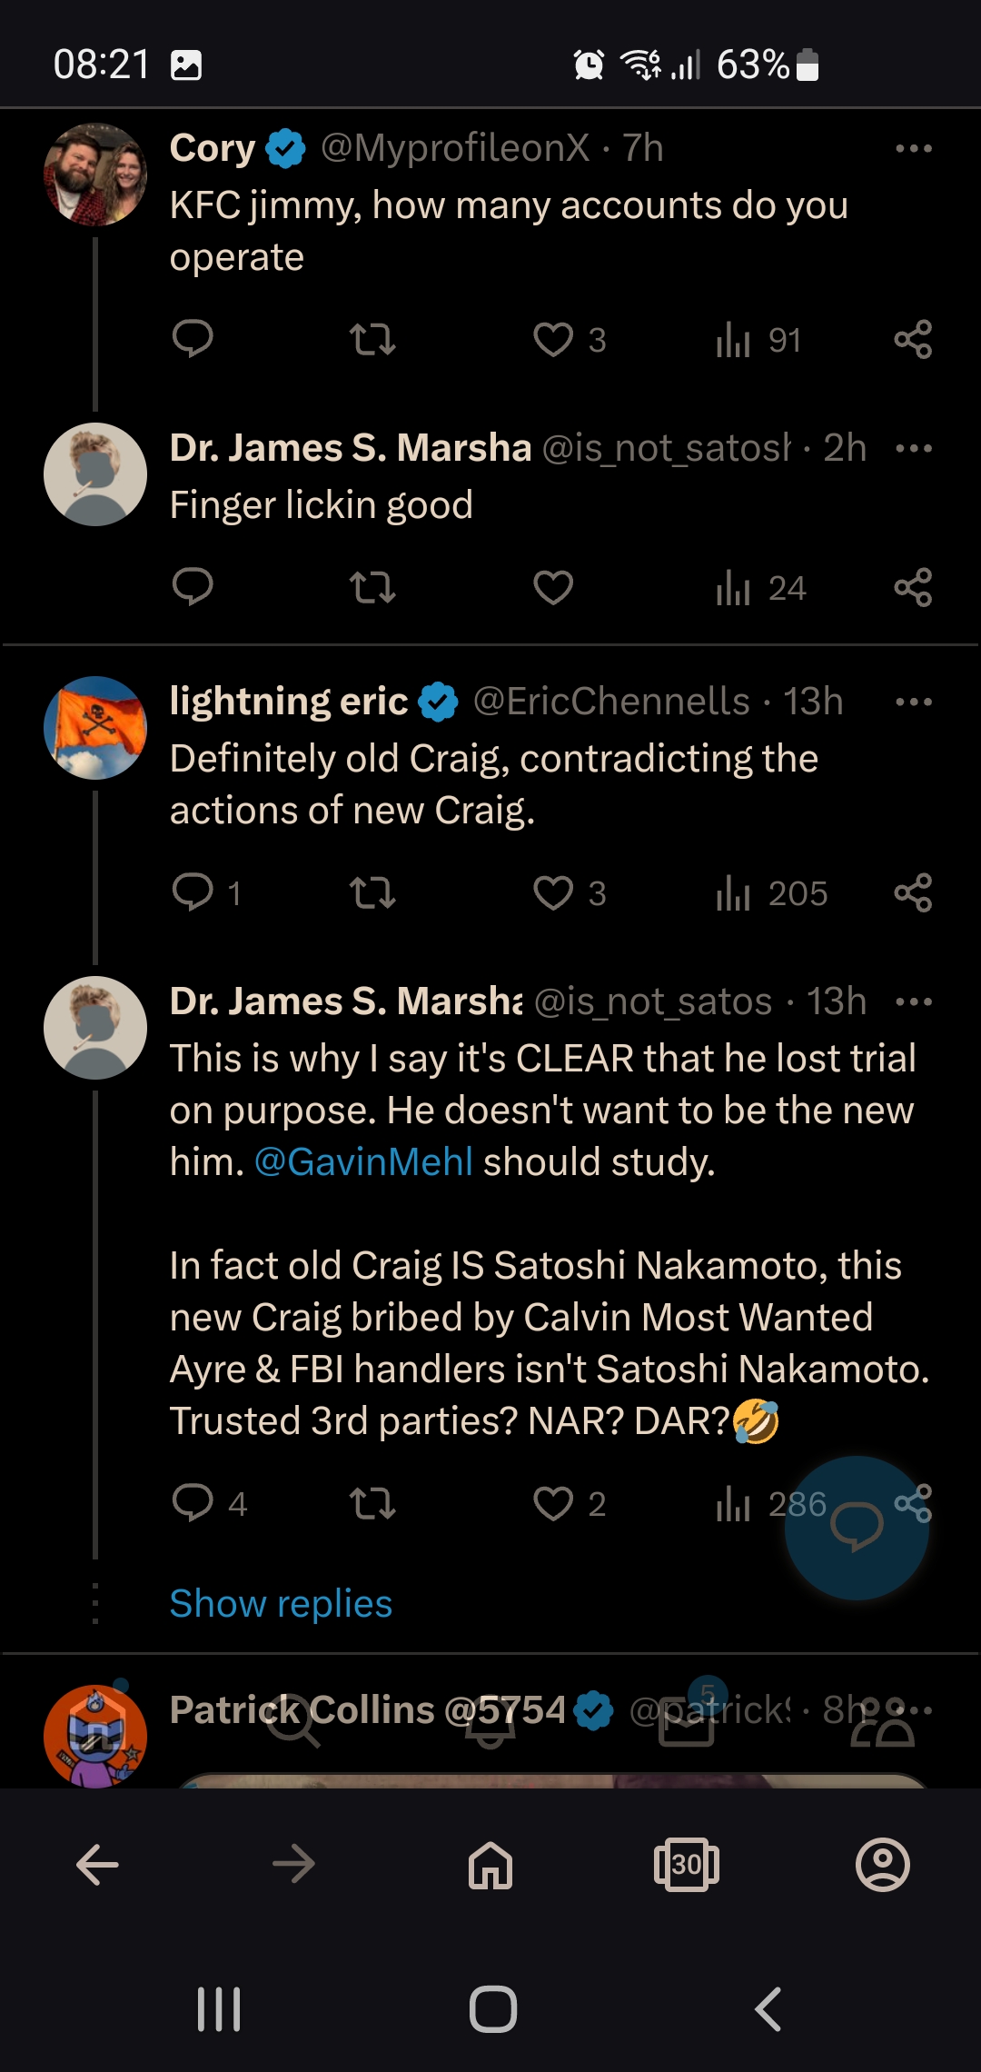Navigate back with browser back arrow

pyautogui.click(x=97, y=1865)
